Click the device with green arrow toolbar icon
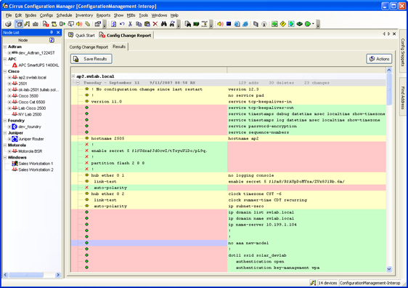Viewport: 408px width, 288px height. coord(62,24)
